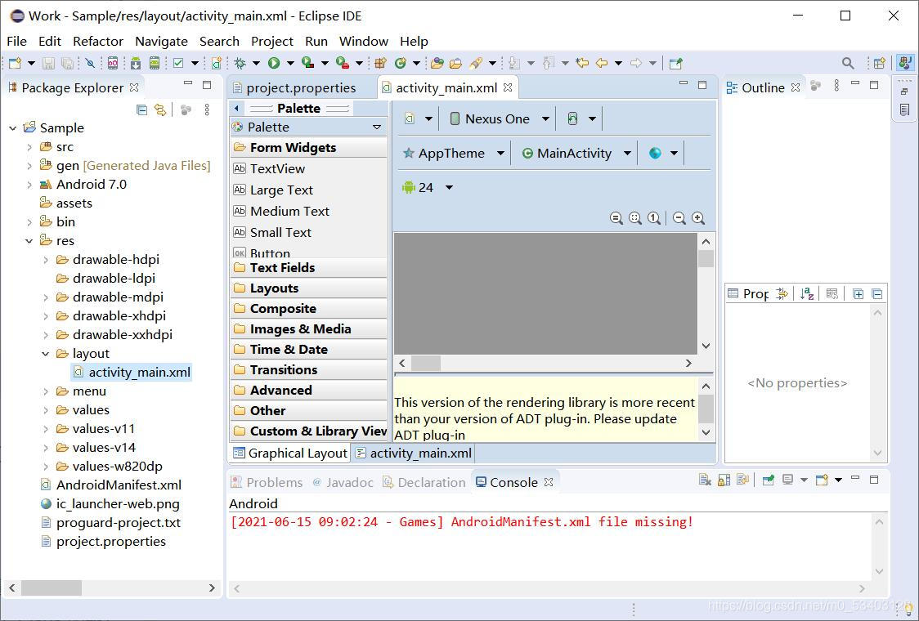Click the Run button in the toolbar
919x621 pixels.
click(277, 62)
